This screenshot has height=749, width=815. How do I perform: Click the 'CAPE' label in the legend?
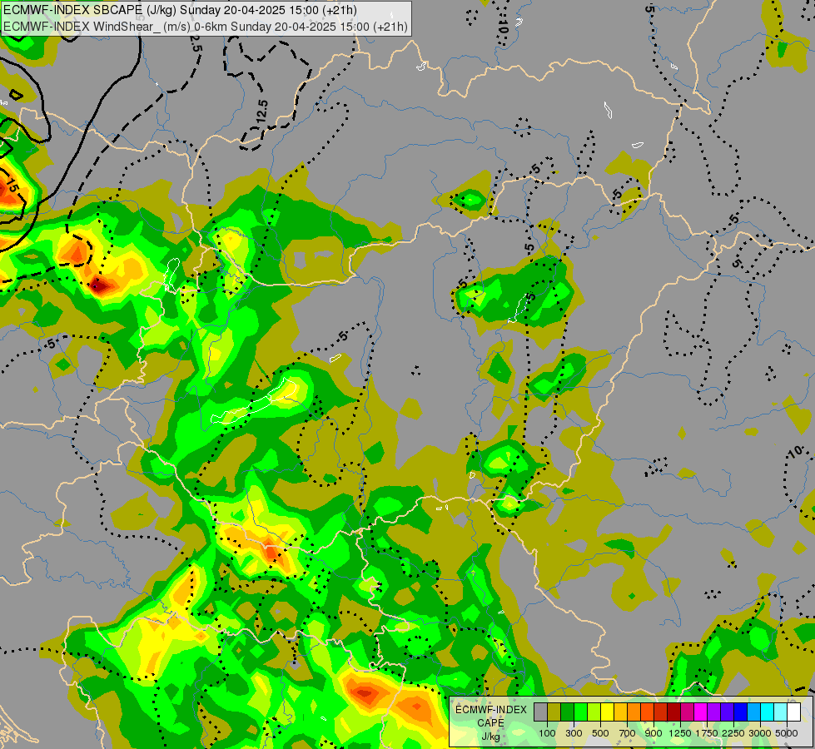tap(490, 723)
